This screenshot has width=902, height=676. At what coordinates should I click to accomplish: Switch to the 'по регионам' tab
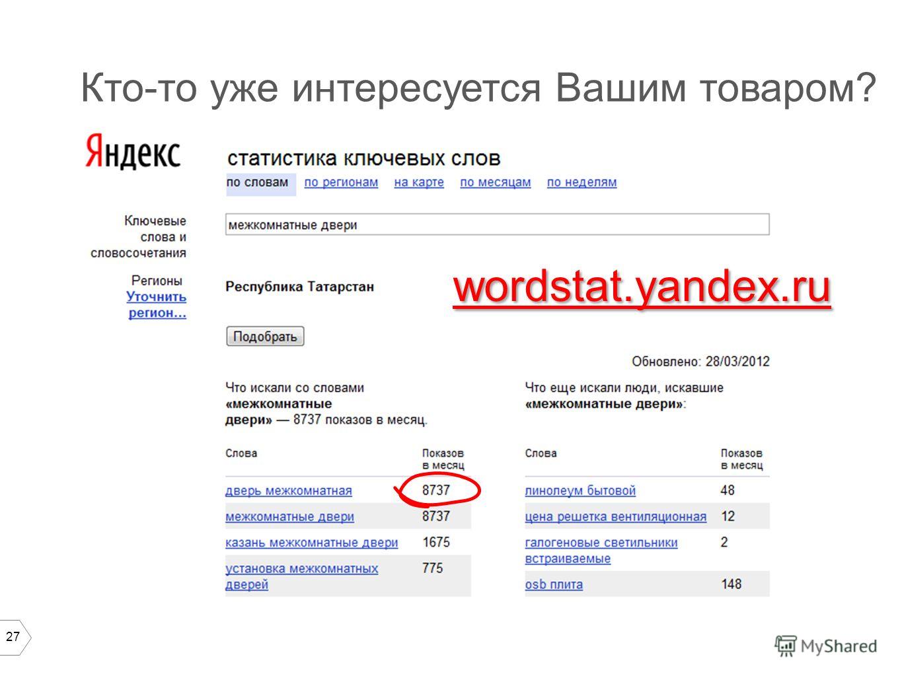[x=341, y=182]
